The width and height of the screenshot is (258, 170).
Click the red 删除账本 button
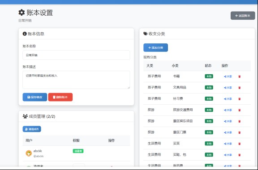(60, 97)
